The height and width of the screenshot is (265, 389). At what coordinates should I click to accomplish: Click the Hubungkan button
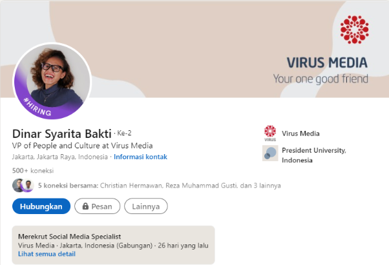(x=41, y=206)
